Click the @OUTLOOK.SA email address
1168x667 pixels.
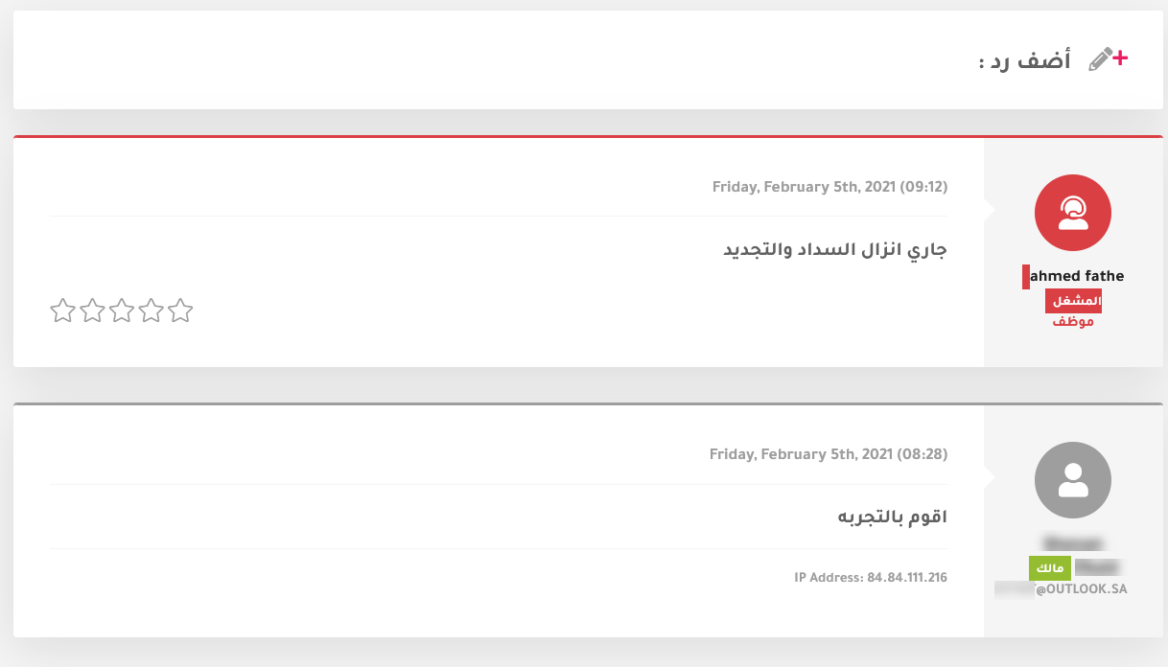(x=1061, y=589)
